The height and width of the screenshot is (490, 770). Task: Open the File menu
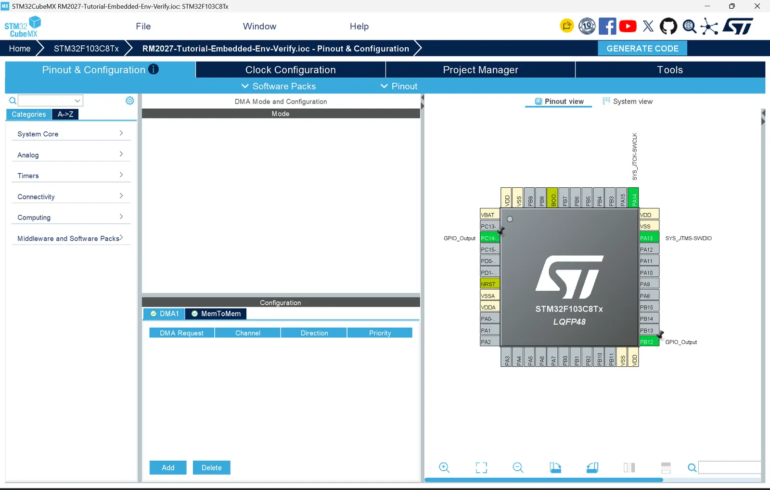point(143,26)
